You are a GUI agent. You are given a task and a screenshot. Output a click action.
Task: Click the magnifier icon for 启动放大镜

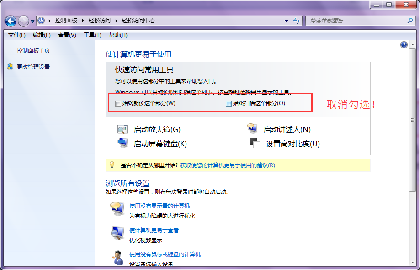pyautogui.click(x=122, y=129)
